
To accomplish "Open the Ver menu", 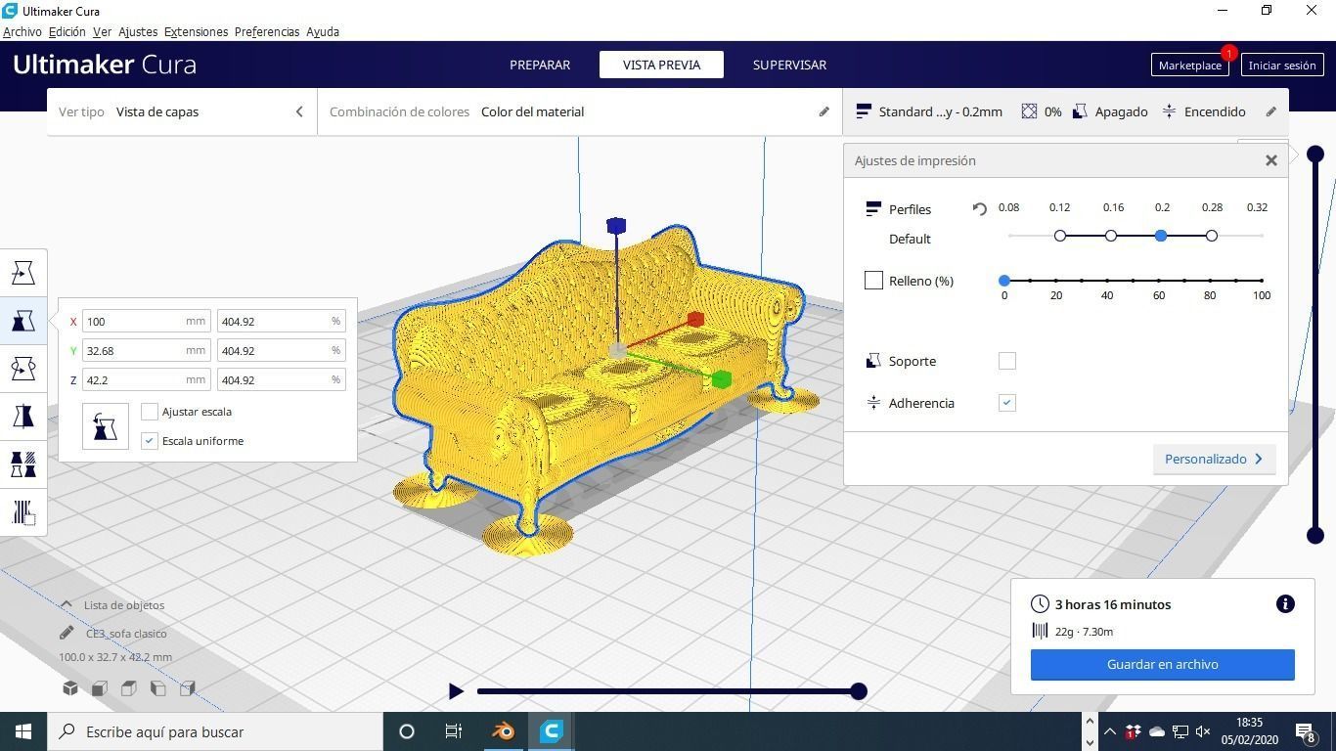I will coord(102,31).
